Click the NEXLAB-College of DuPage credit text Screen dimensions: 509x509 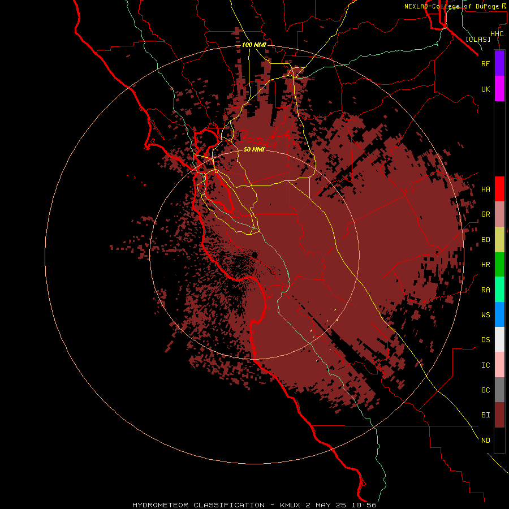coord(455,6)
